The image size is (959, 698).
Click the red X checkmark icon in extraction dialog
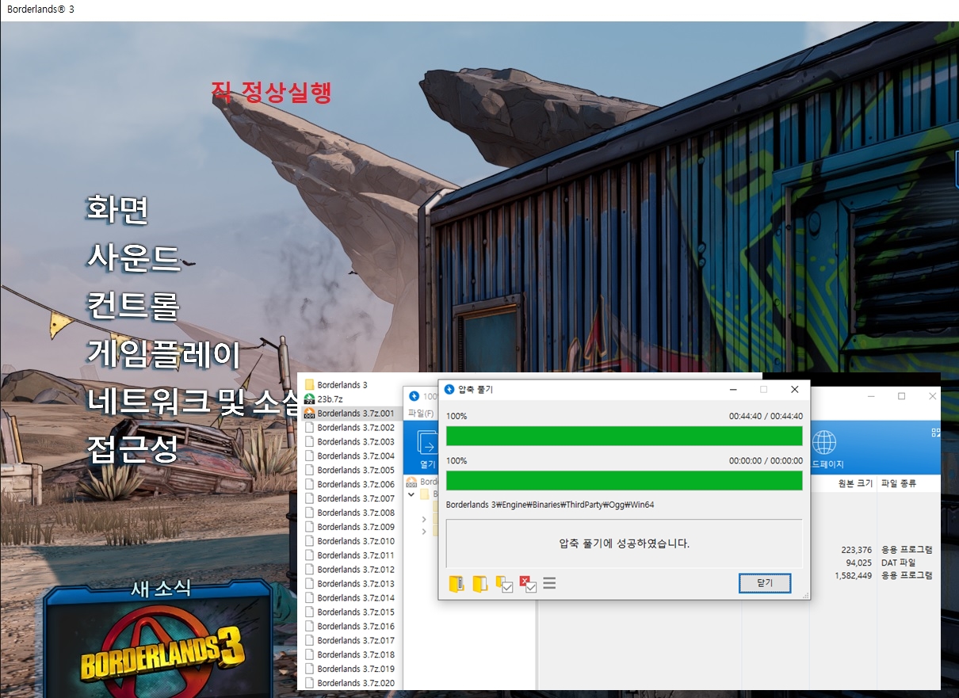pos(528,584)
